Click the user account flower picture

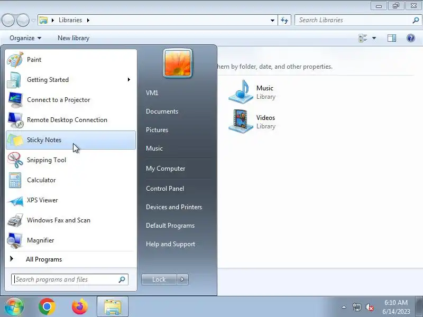coord(178,63)
